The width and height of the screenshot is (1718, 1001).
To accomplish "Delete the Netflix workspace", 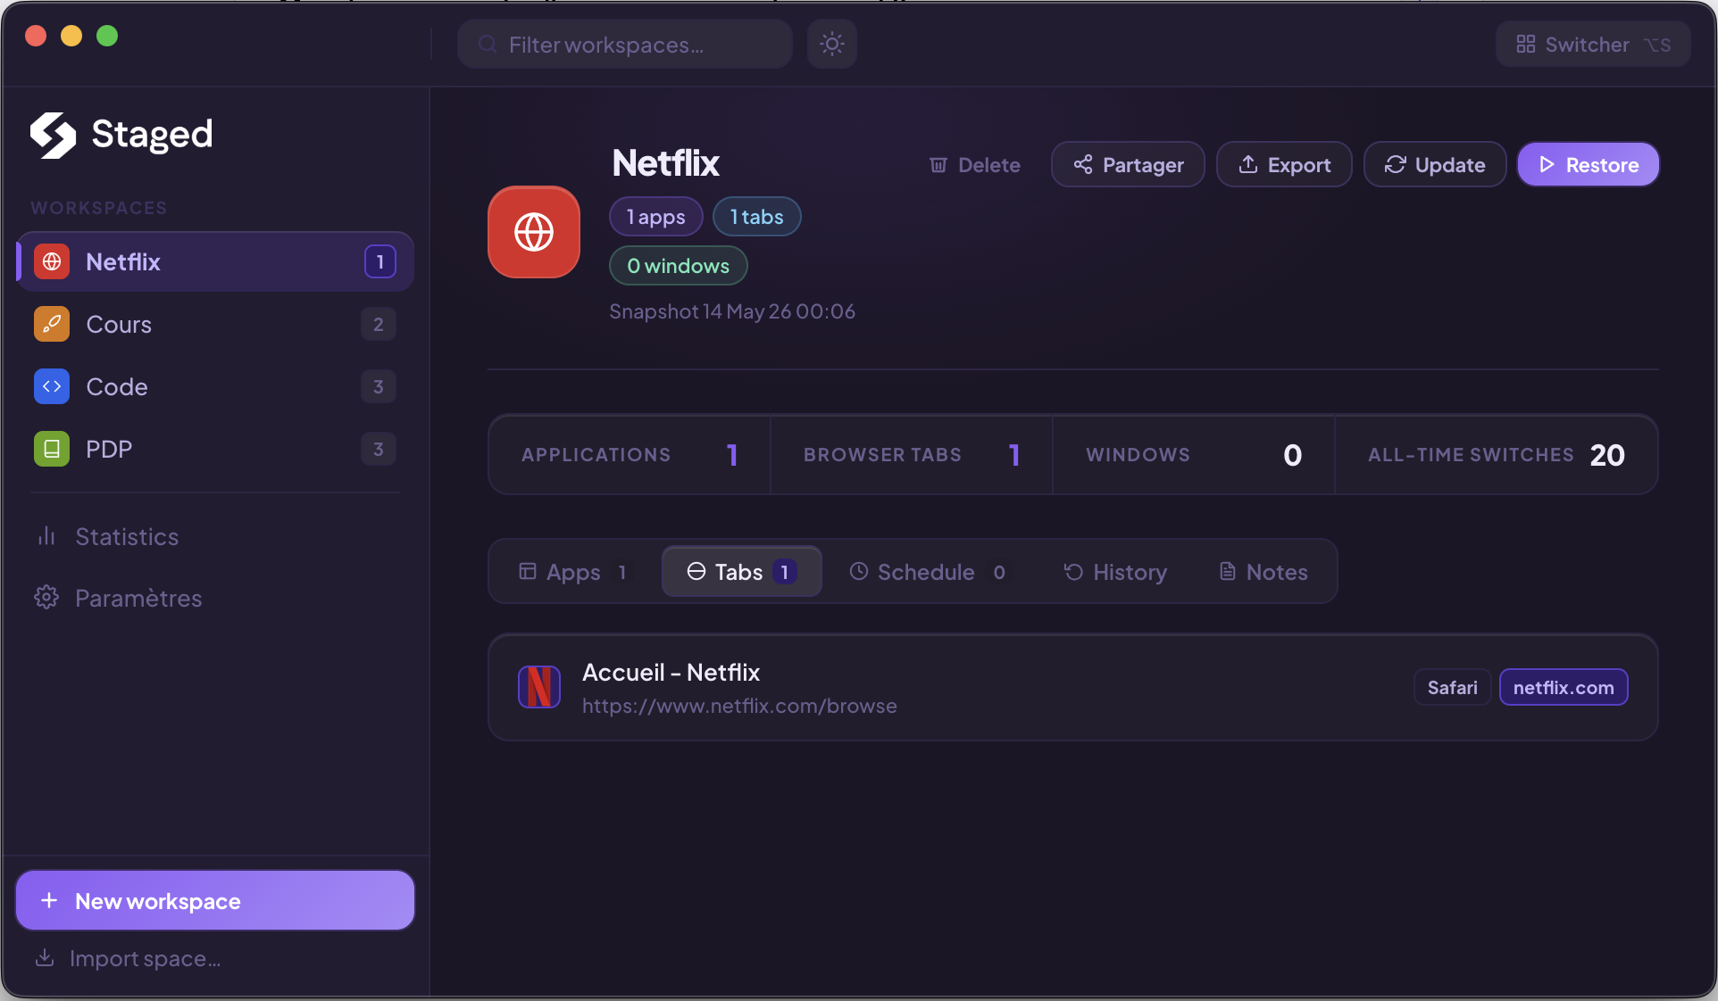I will click(975, 165).
